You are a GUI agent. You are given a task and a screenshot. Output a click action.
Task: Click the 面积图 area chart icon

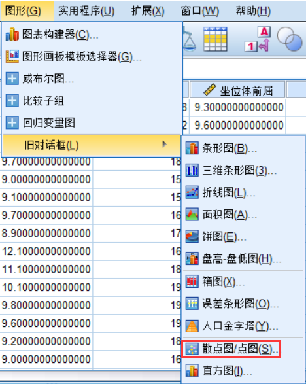coord(192,215)
